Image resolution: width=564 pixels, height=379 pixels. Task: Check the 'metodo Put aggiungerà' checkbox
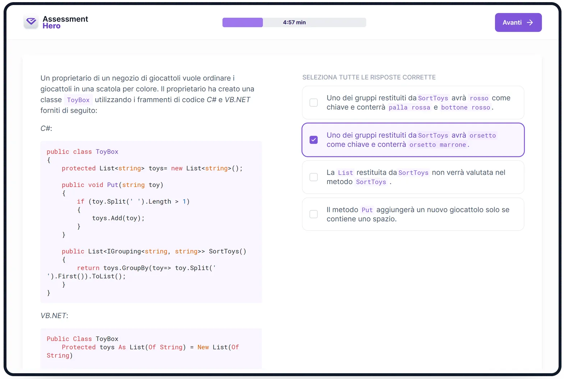[x=314, y=214]
